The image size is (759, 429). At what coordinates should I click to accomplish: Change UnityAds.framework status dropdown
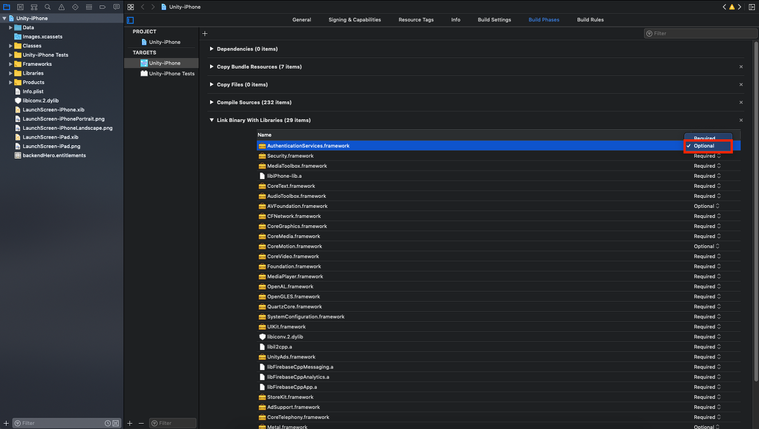[707, 357]
